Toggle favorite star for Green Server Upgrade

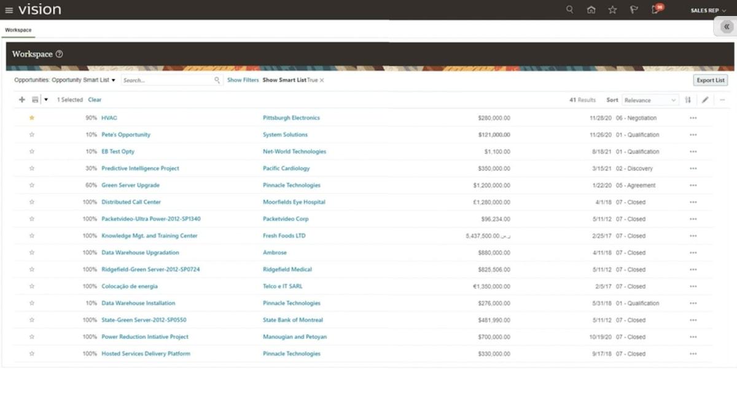pyautogui.click(x=32, y=185)
